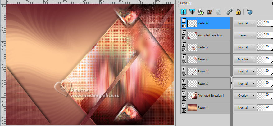Hide the Raster 6 layer
Screen dimensions: 273x126
(184, 26)
